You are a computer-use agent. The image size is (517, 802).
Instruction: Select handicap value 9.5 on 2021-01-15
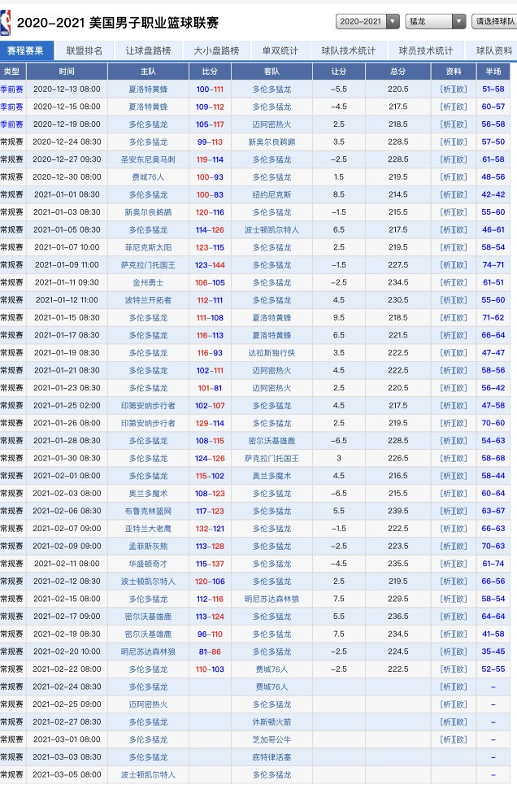pyautogui.click(x=338, y=318)
